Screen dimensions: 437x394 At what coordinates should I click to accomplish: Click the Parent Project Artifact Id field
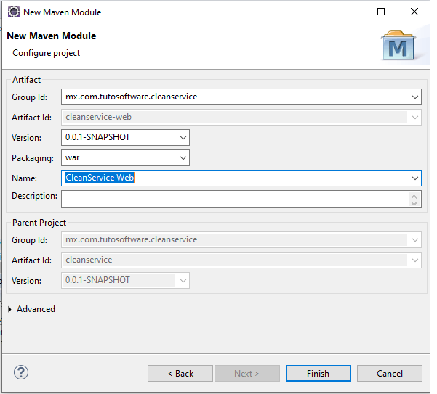[x=233, y=260]
